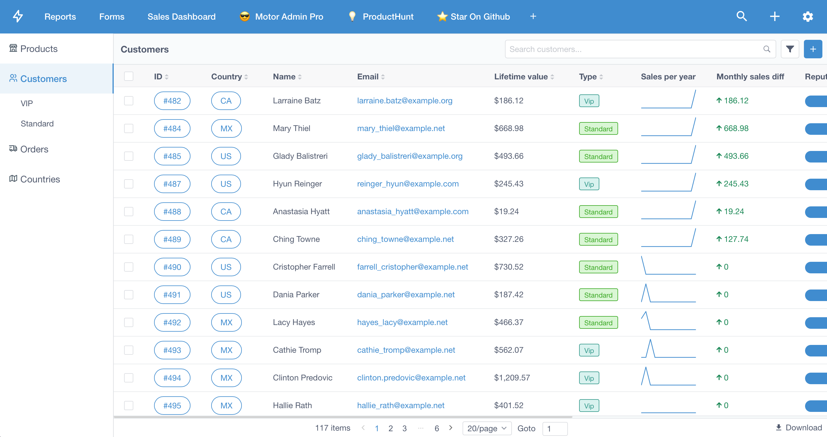Click the magnifier inside customer search box
827x437 pixels.
[x=767, y=49]
